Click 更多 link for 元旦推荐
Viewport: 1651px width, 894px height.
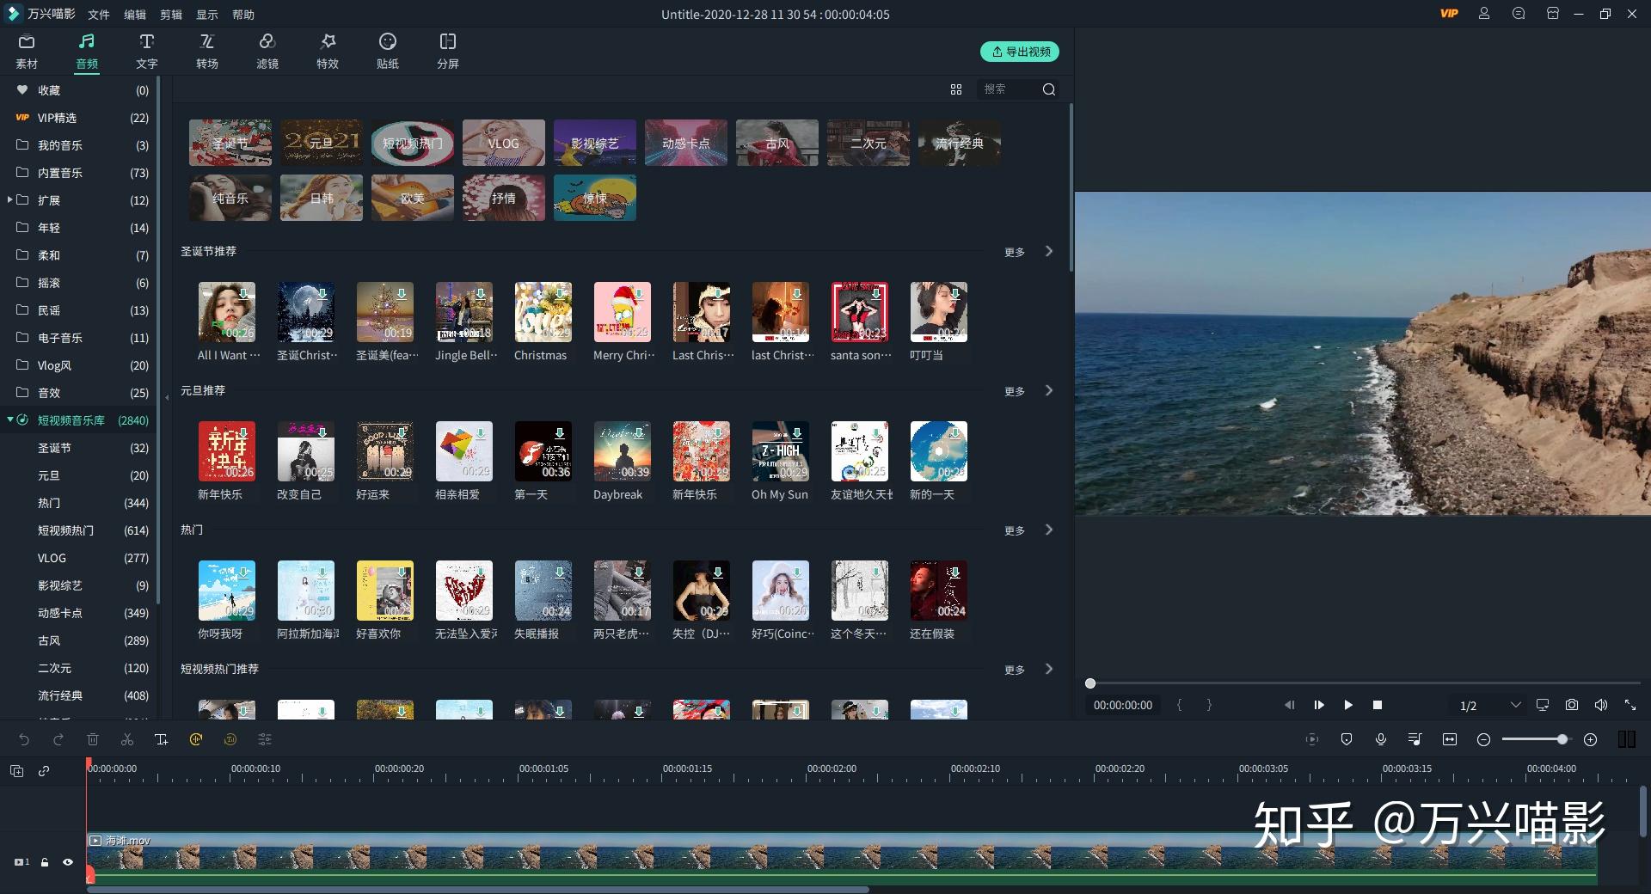1015,391
